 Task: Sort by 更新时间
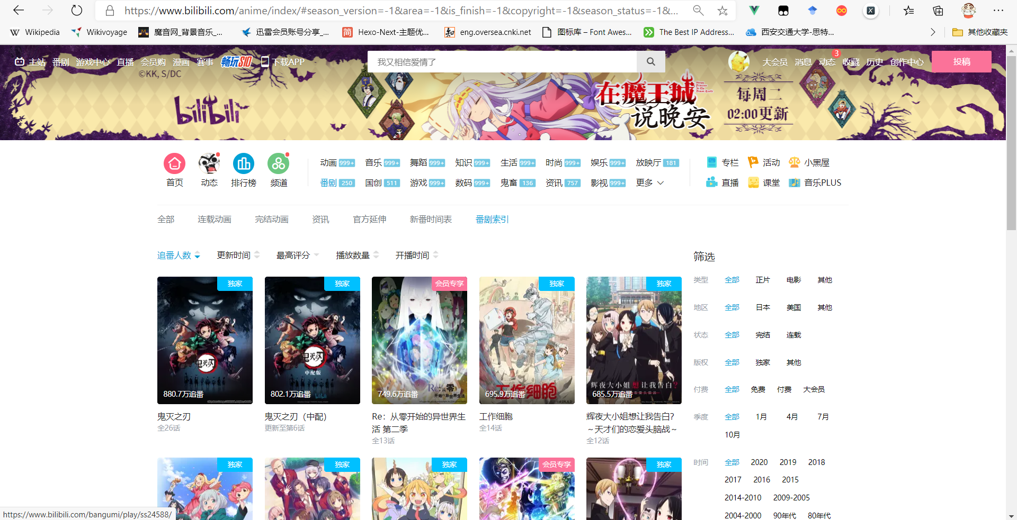point(238,255)
